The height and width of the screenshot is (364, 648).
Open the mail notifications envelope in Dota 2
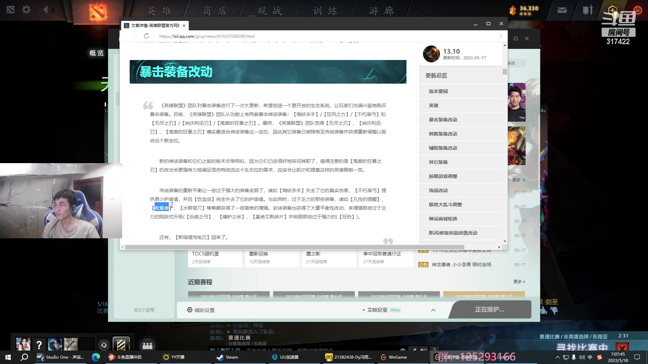(561, 9)
